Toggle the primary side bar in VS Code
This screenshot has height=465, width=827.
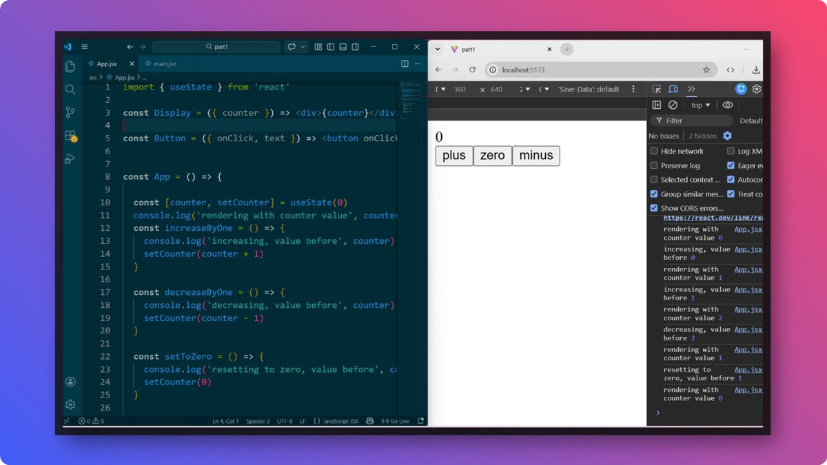click(330, 47)
